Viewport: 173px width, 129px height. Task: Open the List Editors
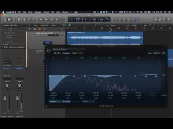[x=155, y=19]
